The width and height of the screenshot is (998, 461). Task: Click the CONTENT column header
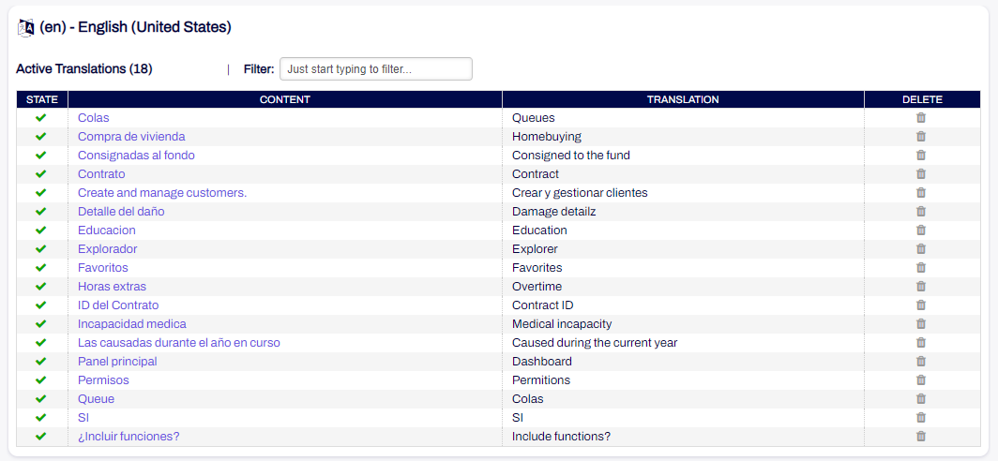tap(285, 100)
